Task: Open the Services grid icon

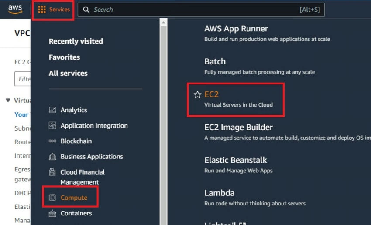Action: coord(42,10)
